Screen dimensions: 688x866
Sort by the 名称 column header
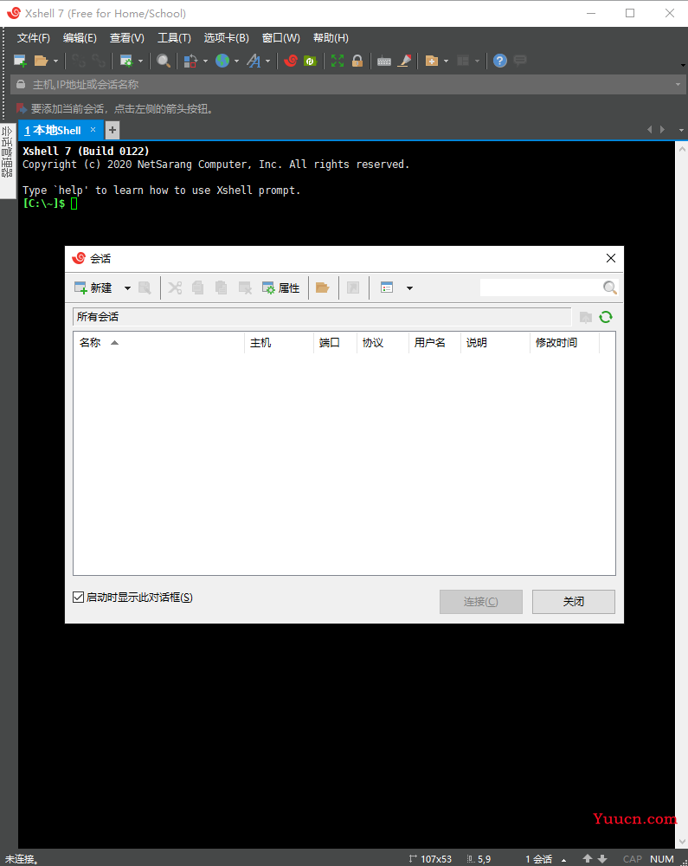click(x=158, y=342)
